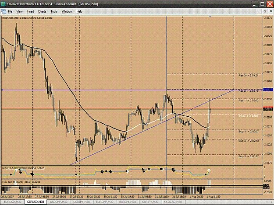Open the USDCAD,M30 chart tab

(x=173, y=202)
